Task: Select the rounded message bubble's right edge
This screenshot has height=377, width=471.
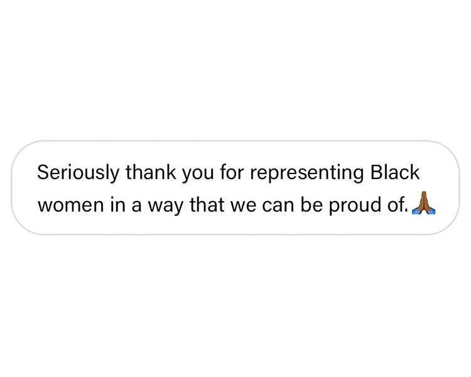Action: pos(459,188)
